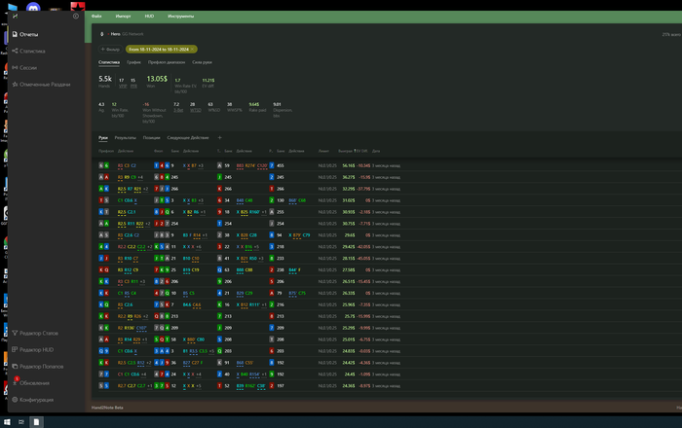Open the Редактор Статов filter icon

14,333
